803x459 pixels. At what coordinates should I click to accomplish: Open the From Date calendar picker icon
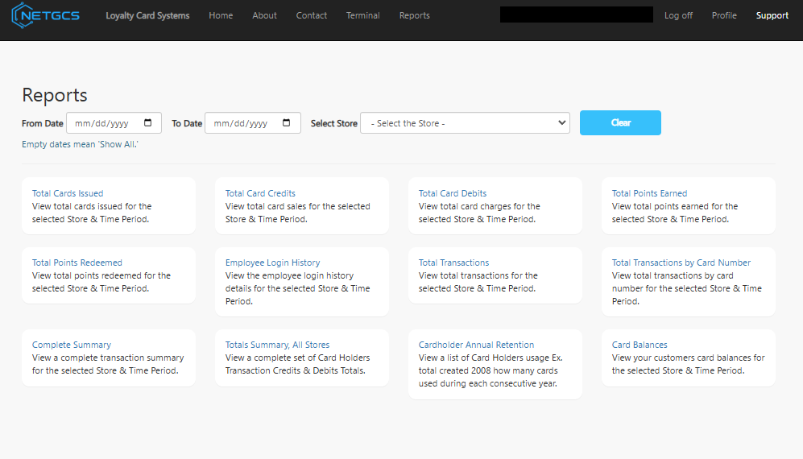tap(148, 123)
